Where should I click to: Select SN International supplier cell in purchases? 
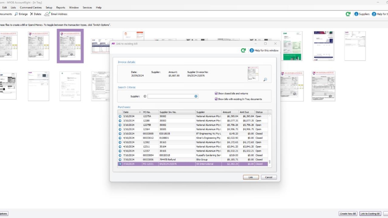point(209,164)
